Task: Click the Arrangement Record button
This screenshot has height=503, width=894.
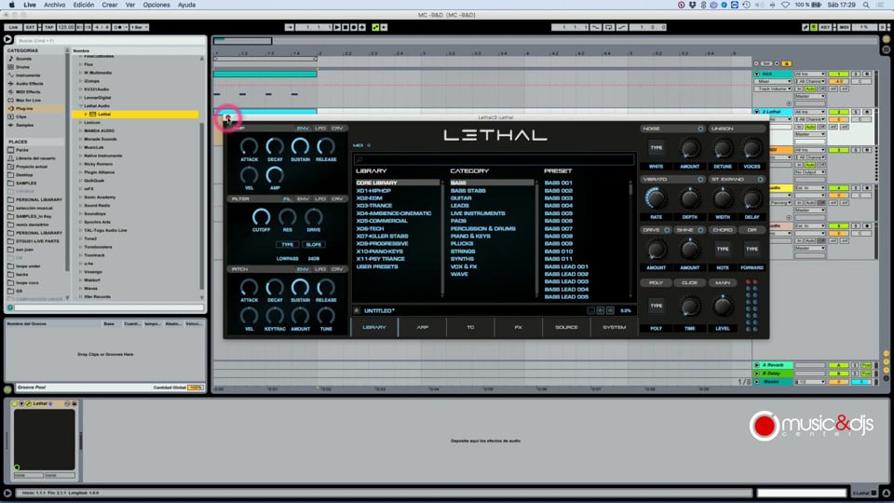Action: (354, 27)
